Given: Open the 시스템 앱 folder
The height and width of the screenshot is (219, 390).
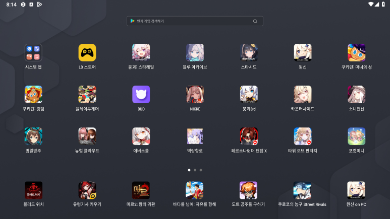Looking at the screenshot, I should 33,53.
